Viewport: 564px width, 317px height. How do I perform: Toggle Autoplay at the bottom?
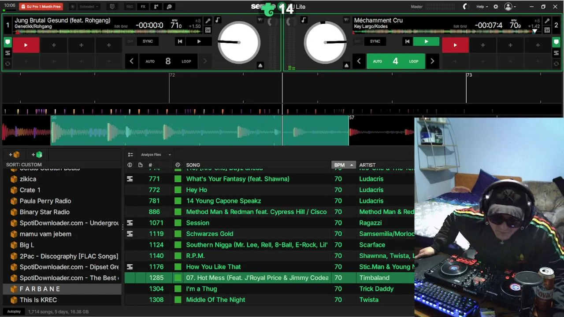14,311
